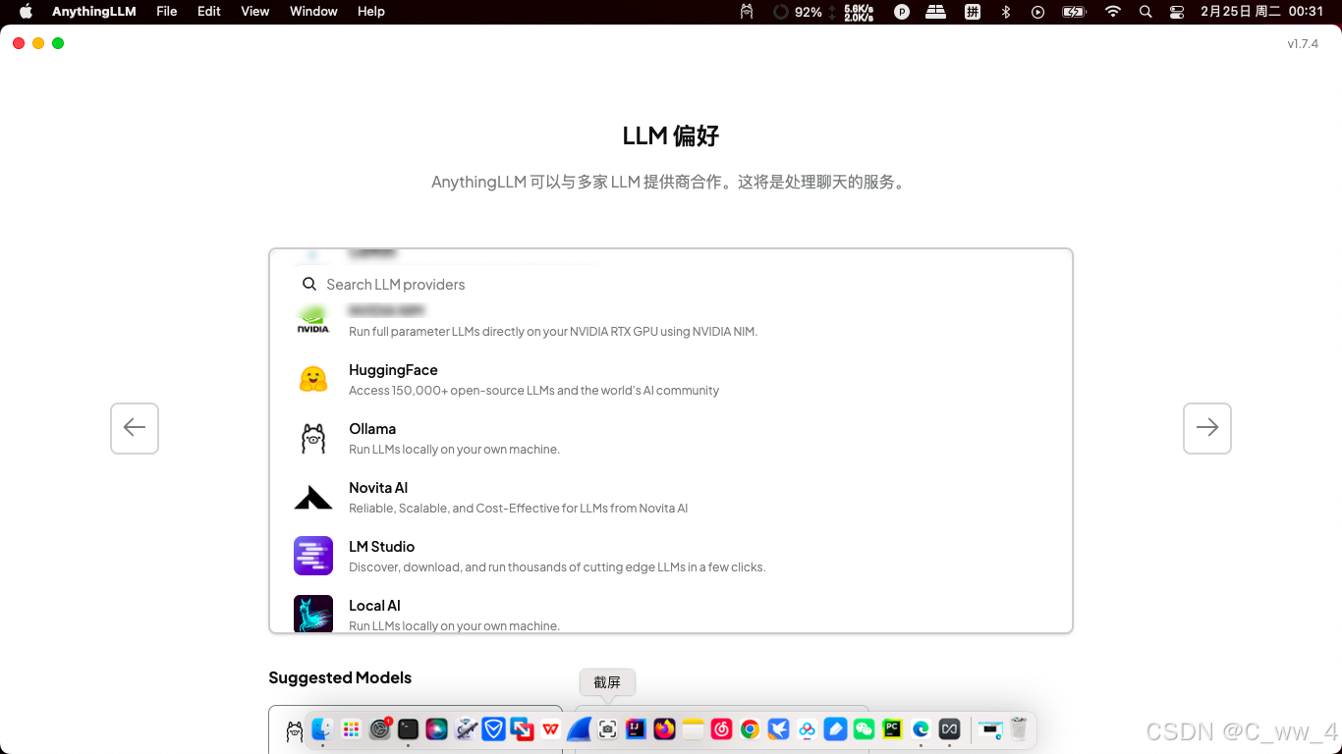This screenshot has width=1342, height=754.
Task: Click the NVIDIA logo icon
Action: point(313,320)
